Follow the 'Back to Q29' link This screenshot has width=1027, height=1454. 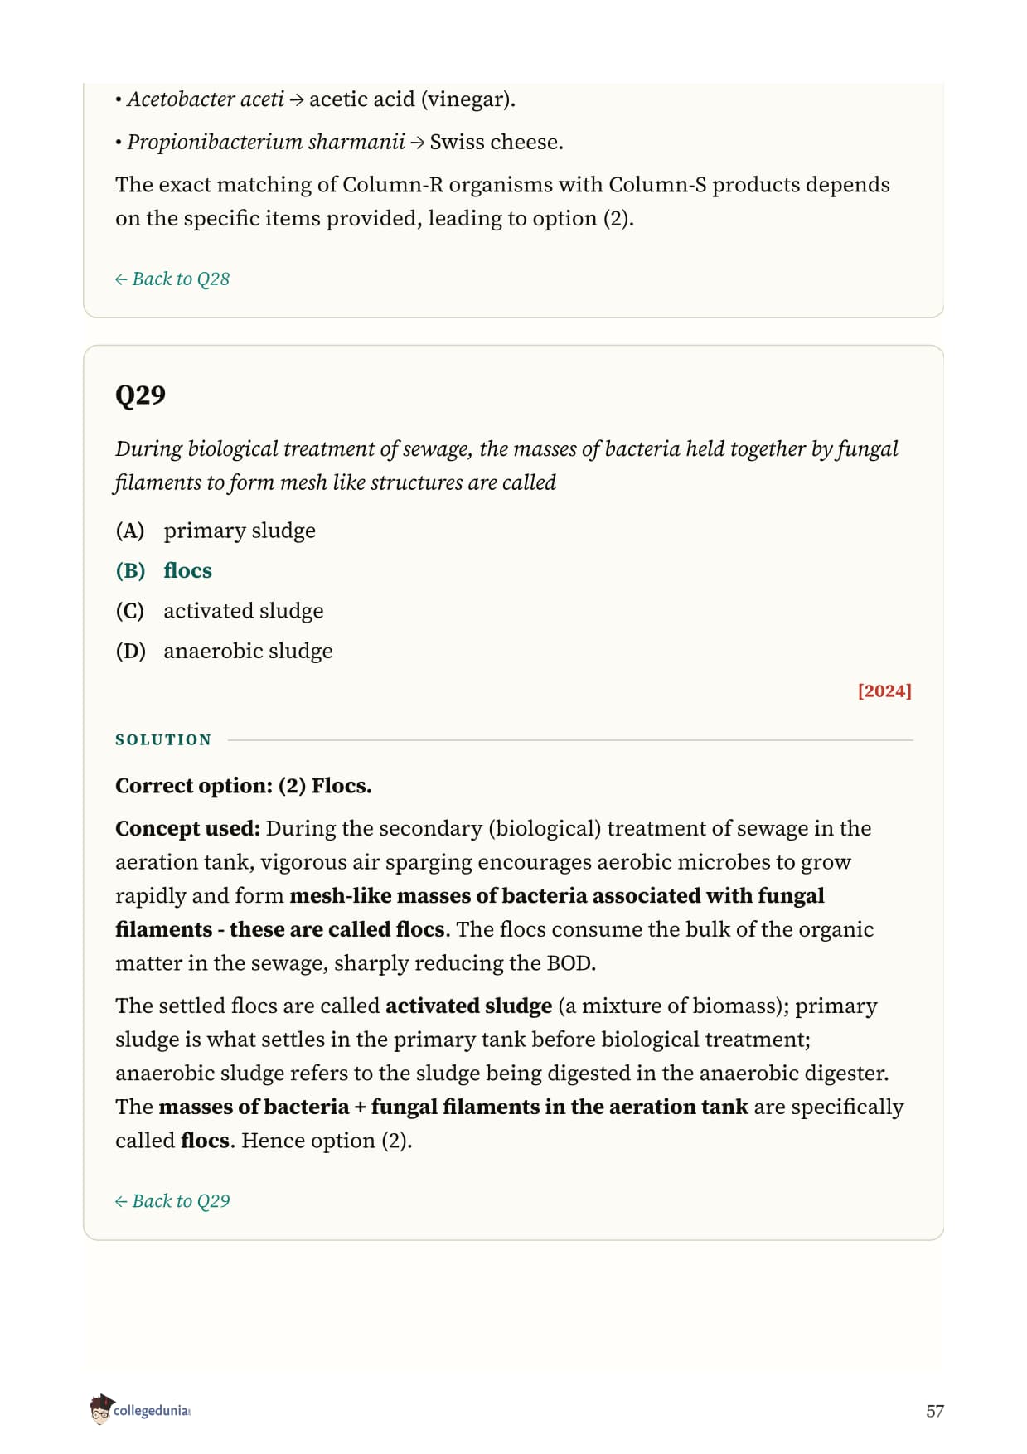[x=172, y=1201]
